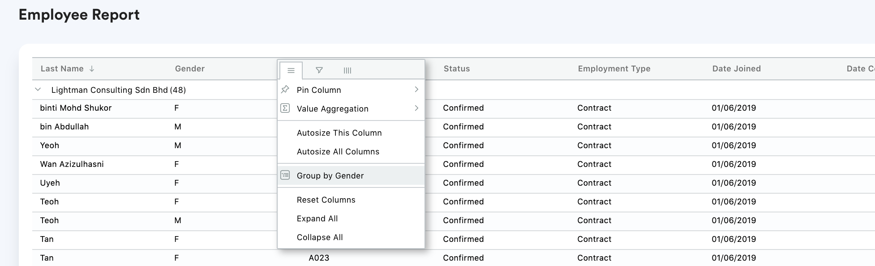Choose Expand All from menu
Screen dimensions: 875x266
coord(317,219)
